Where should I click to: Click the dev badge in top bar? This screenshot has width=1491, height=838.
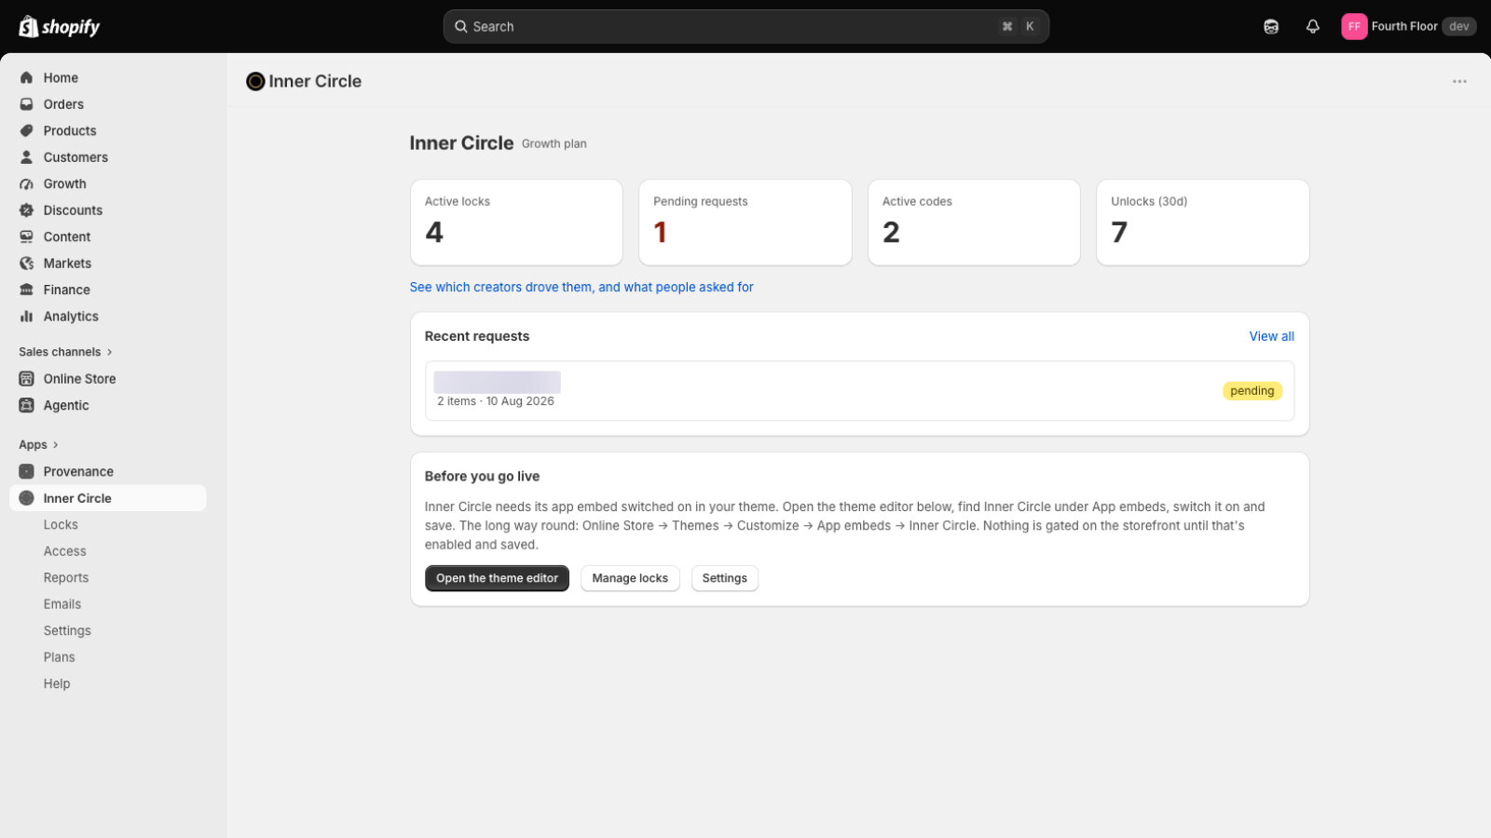tap(1458, 27)
